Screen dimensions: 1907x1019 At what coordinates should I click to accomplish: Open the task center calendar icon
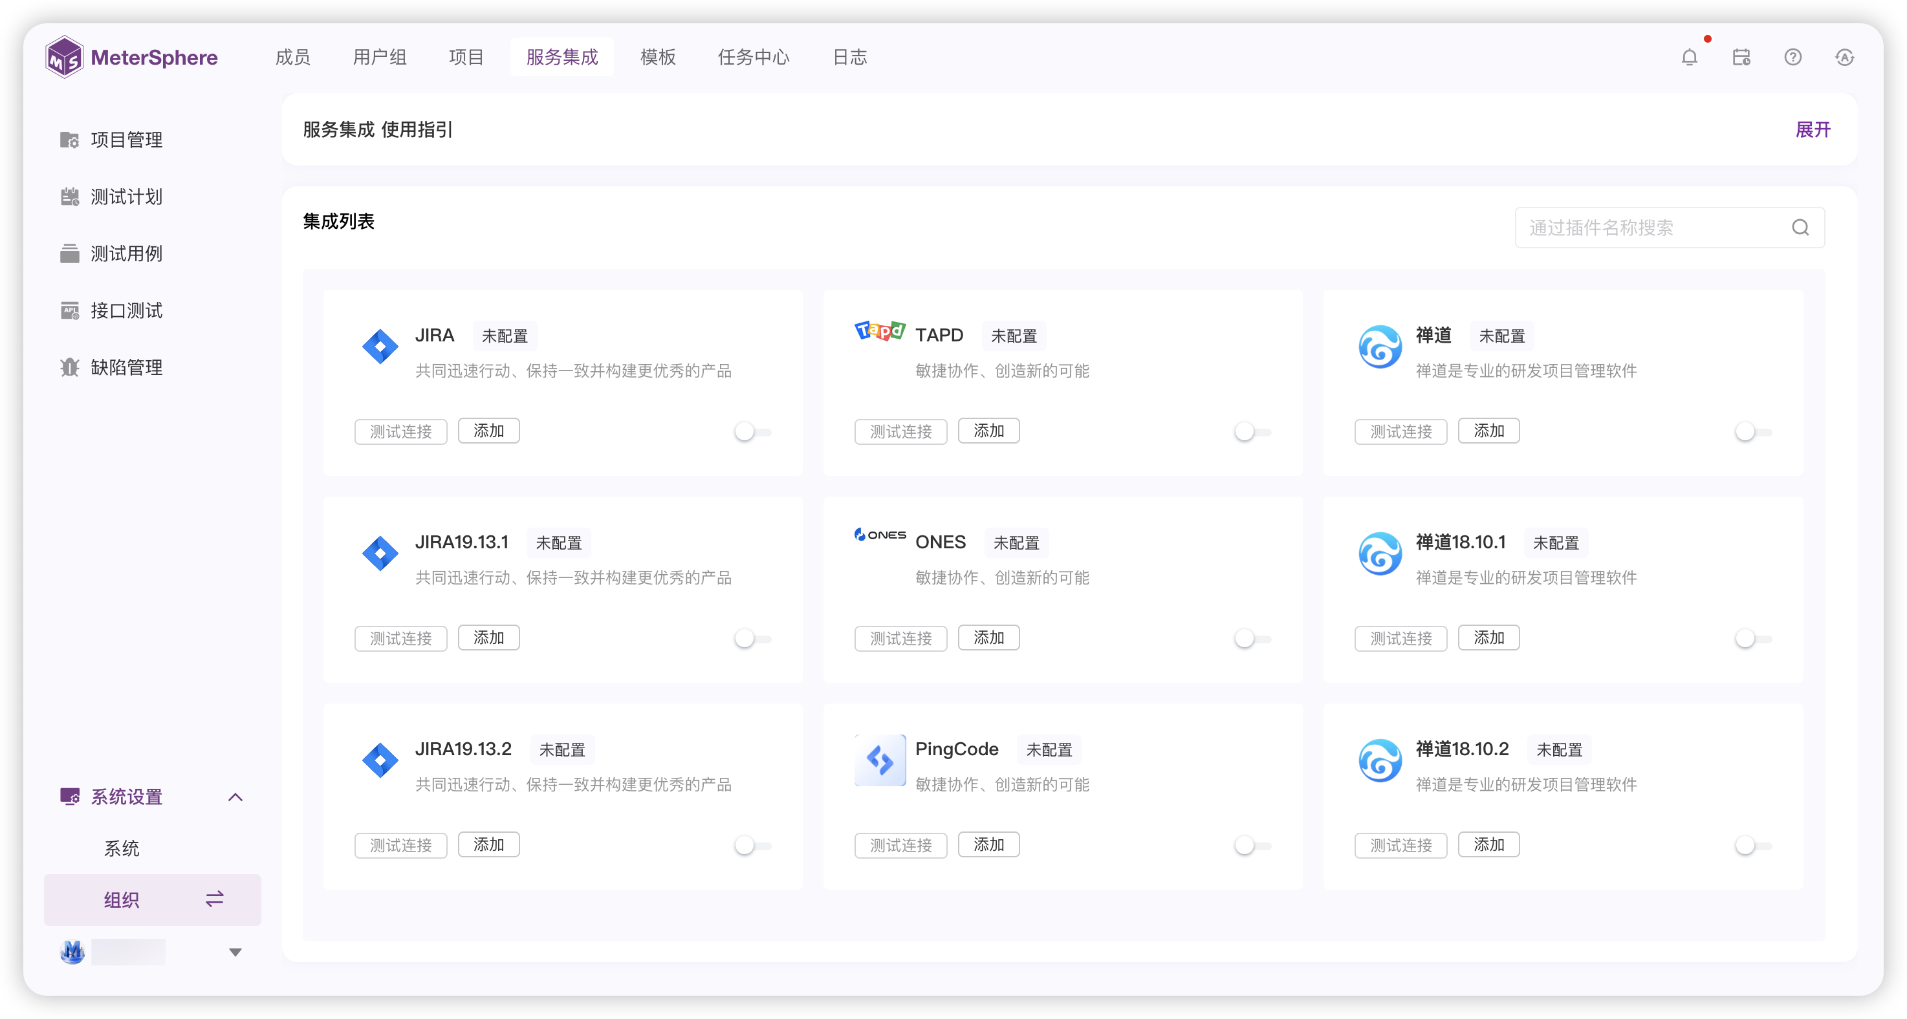click(1741, 57)
